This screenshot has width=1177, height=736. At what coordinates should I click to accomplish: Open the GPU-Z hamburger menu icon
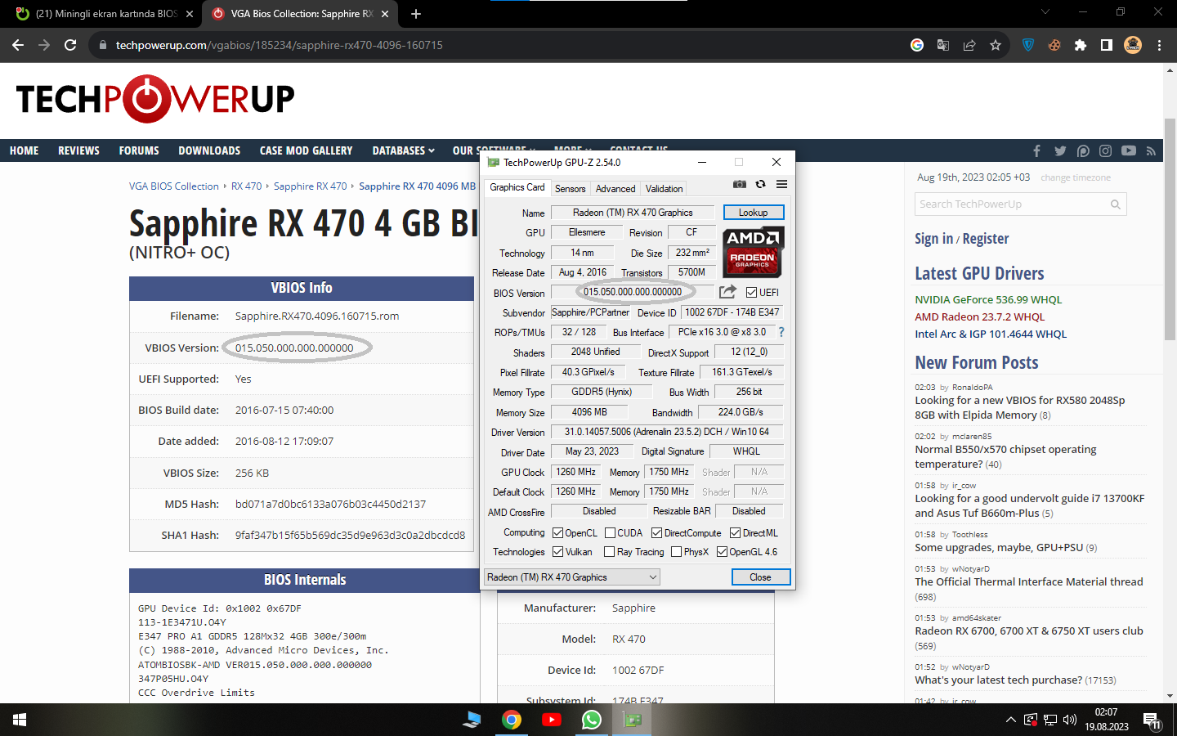(781, 185)
